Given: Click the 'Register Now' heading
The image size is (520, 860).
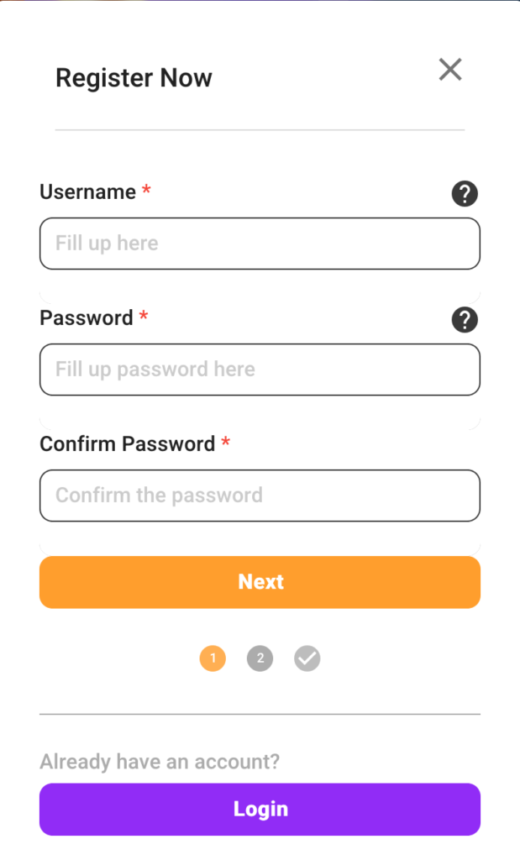Looking at the screenshot, I should 134,78.
